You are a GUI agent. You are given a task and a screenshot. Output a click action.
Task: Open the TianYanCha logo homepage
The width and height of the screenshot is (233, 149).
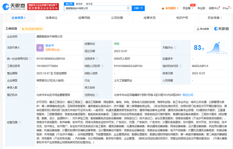14,7
